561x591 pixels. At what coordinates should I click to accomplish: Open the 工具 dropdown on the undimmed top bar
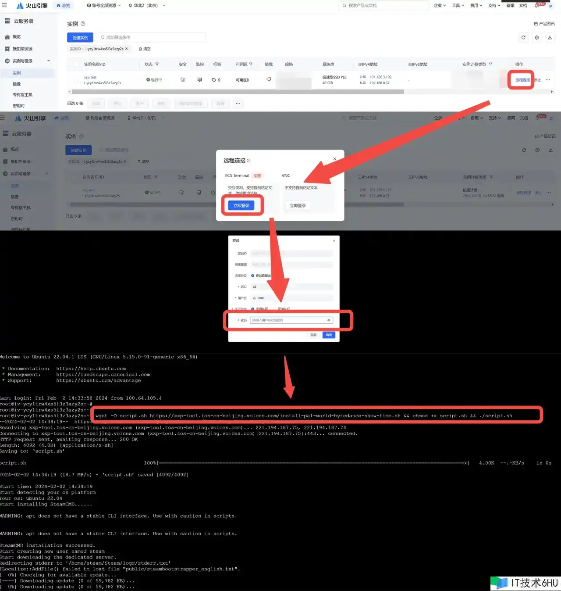tap(458, 6)
